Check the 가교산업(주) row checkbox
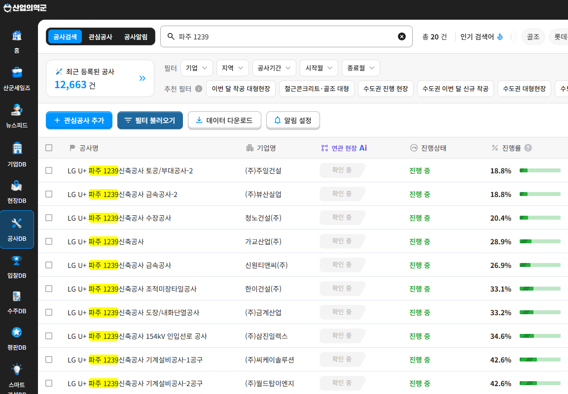The image size is (568, 394). pyautogui.click(x=49, y=241)
